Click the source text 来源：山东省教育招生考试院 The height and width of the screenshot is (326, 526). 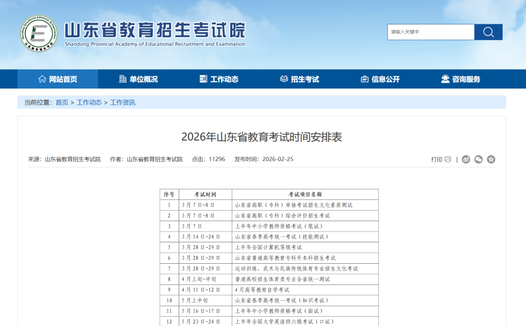coord(64,159)
